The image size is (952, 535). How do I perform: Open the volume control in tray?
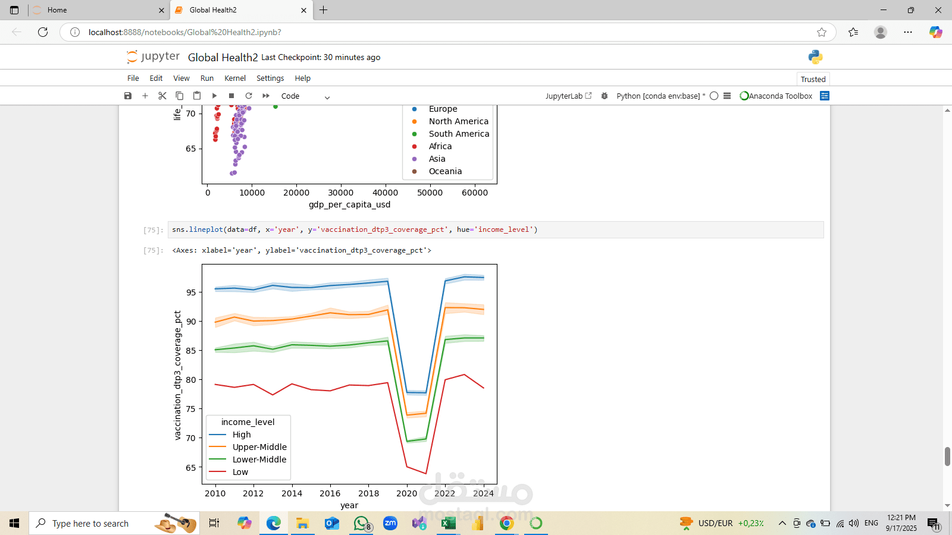pos(854,523)
